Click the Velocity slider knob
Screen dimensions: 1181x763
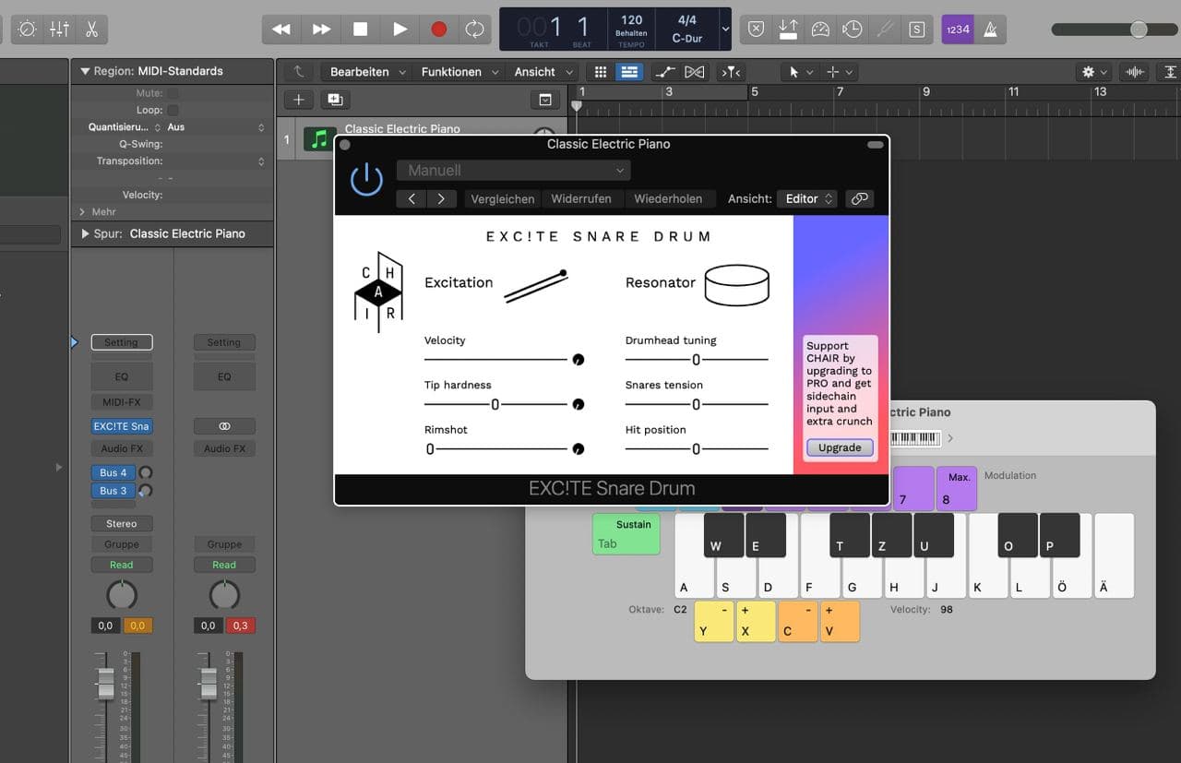click(579, 359)
